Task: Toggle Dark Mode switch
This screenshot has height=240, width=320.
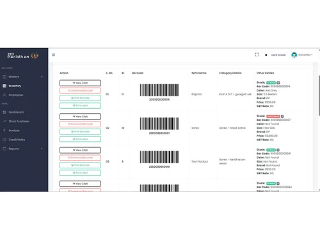Action: pyautogui.click(x=266, y=55)
